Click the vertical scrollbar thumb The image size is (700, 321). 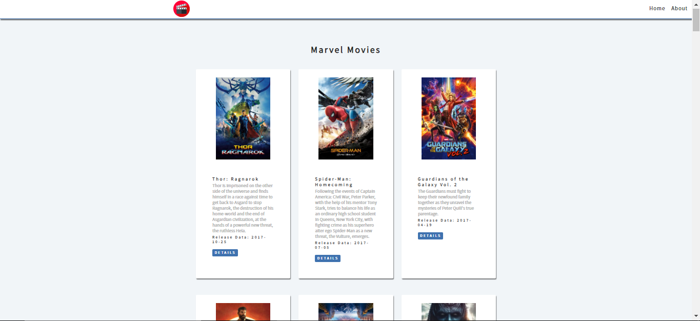click(x=696, y=20)
